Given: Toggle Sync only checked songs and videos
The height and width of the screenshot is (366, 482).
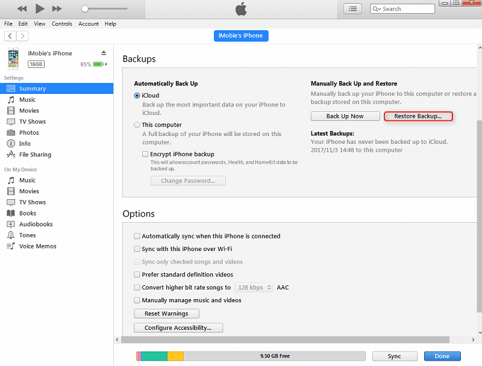Looking at the screenshot, I should [x=137, y=262].
